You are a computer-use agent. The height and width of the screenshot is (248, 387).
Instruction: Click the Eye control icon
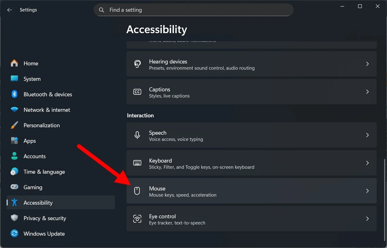pyautogui.click(x=137, y=219)
